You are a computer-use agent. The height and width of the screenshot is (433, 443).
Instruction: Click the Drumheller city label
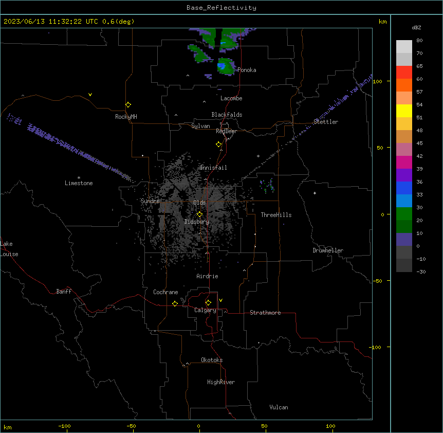pos(328,250)
